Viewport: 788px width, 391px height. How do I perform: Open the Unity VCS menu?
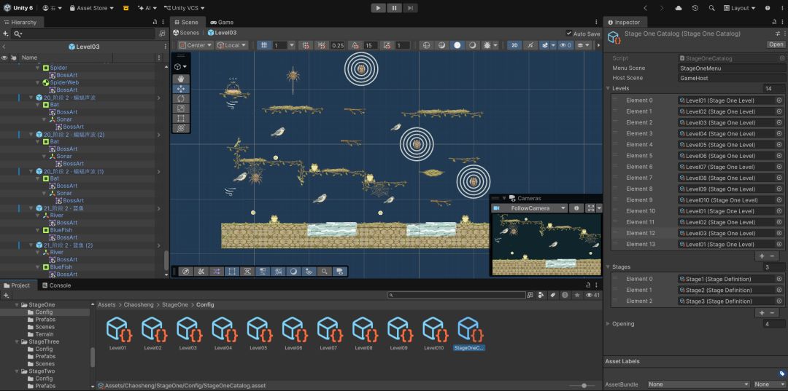(x=184, y=8)
